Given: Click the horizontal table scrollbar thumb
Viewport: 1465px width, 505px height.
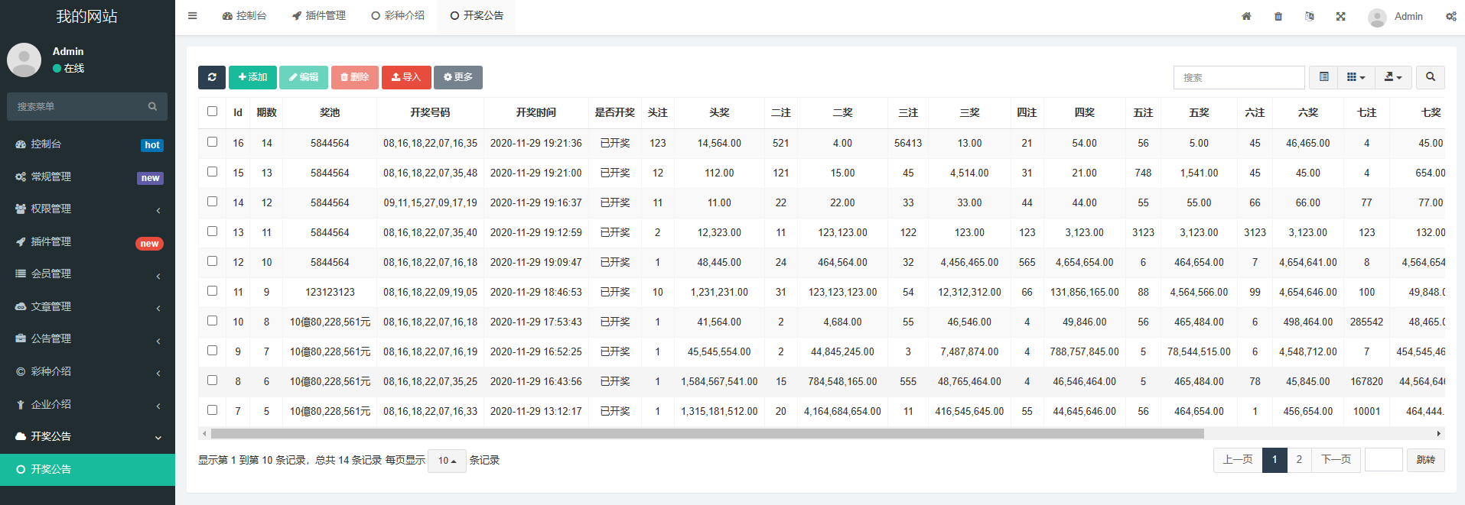Looking at the screenshot, I should point(707,433).
